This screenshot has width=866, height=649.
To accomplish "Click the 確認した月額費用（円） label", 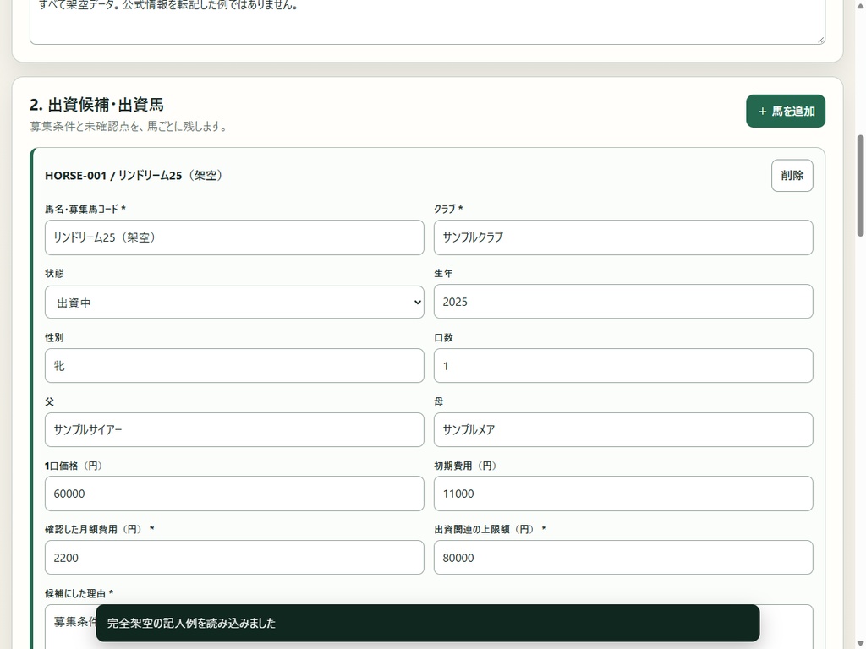I will [x=100, y=529].
